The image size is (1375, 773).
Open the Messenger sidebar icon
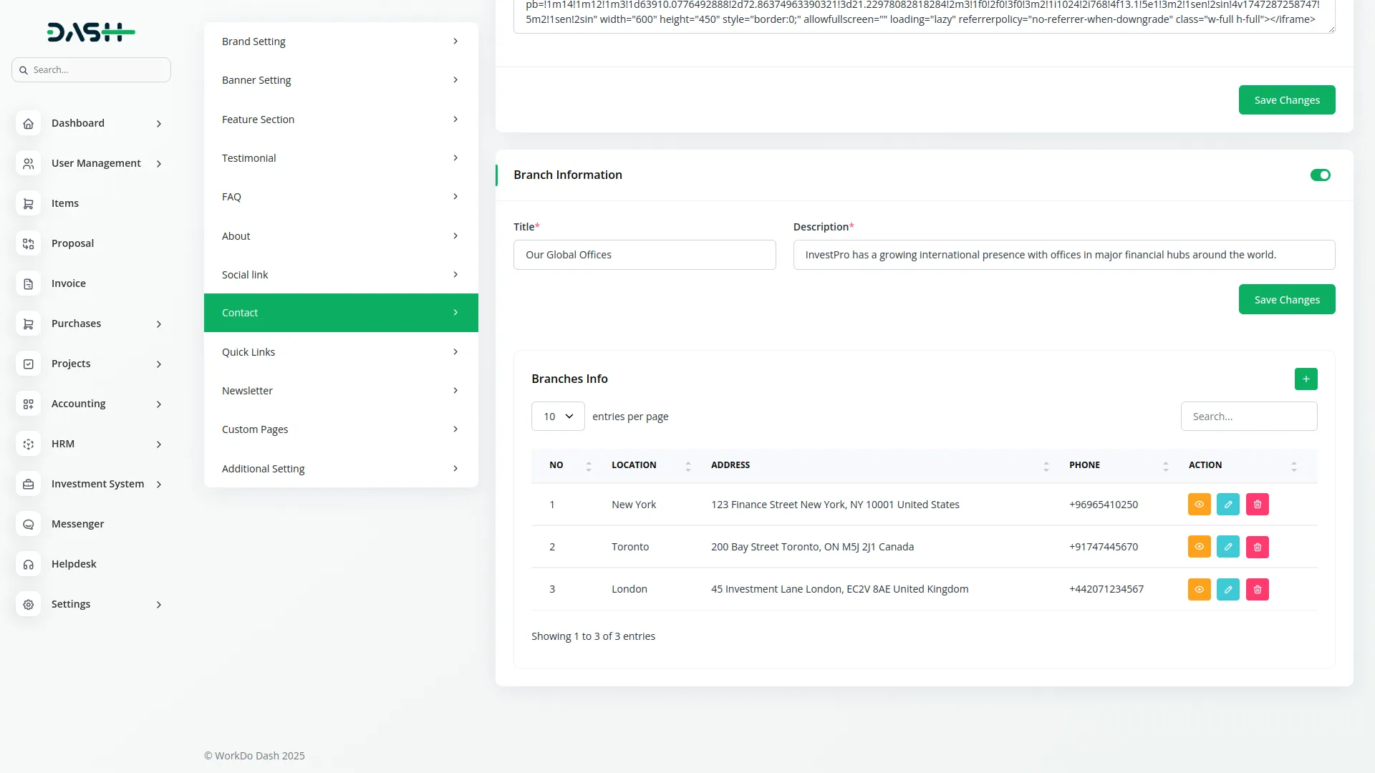[28, 524]
